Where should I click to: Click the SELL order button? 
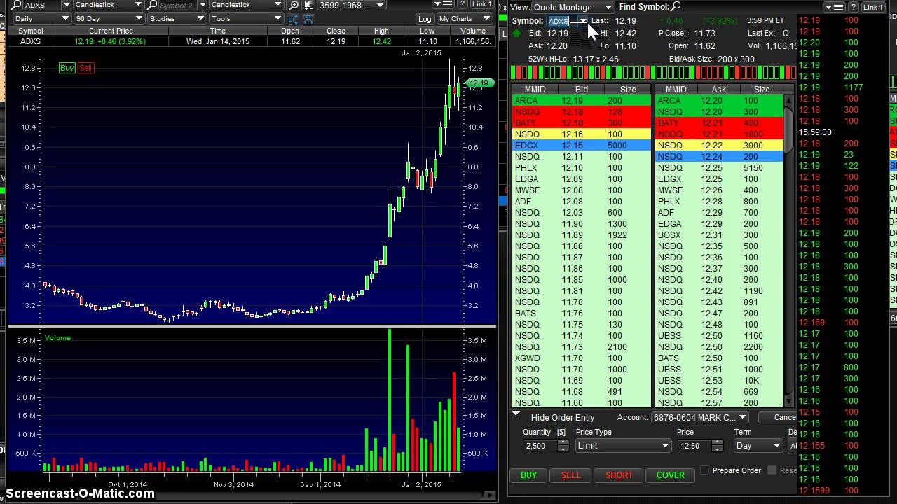click(x=571, y=475)
